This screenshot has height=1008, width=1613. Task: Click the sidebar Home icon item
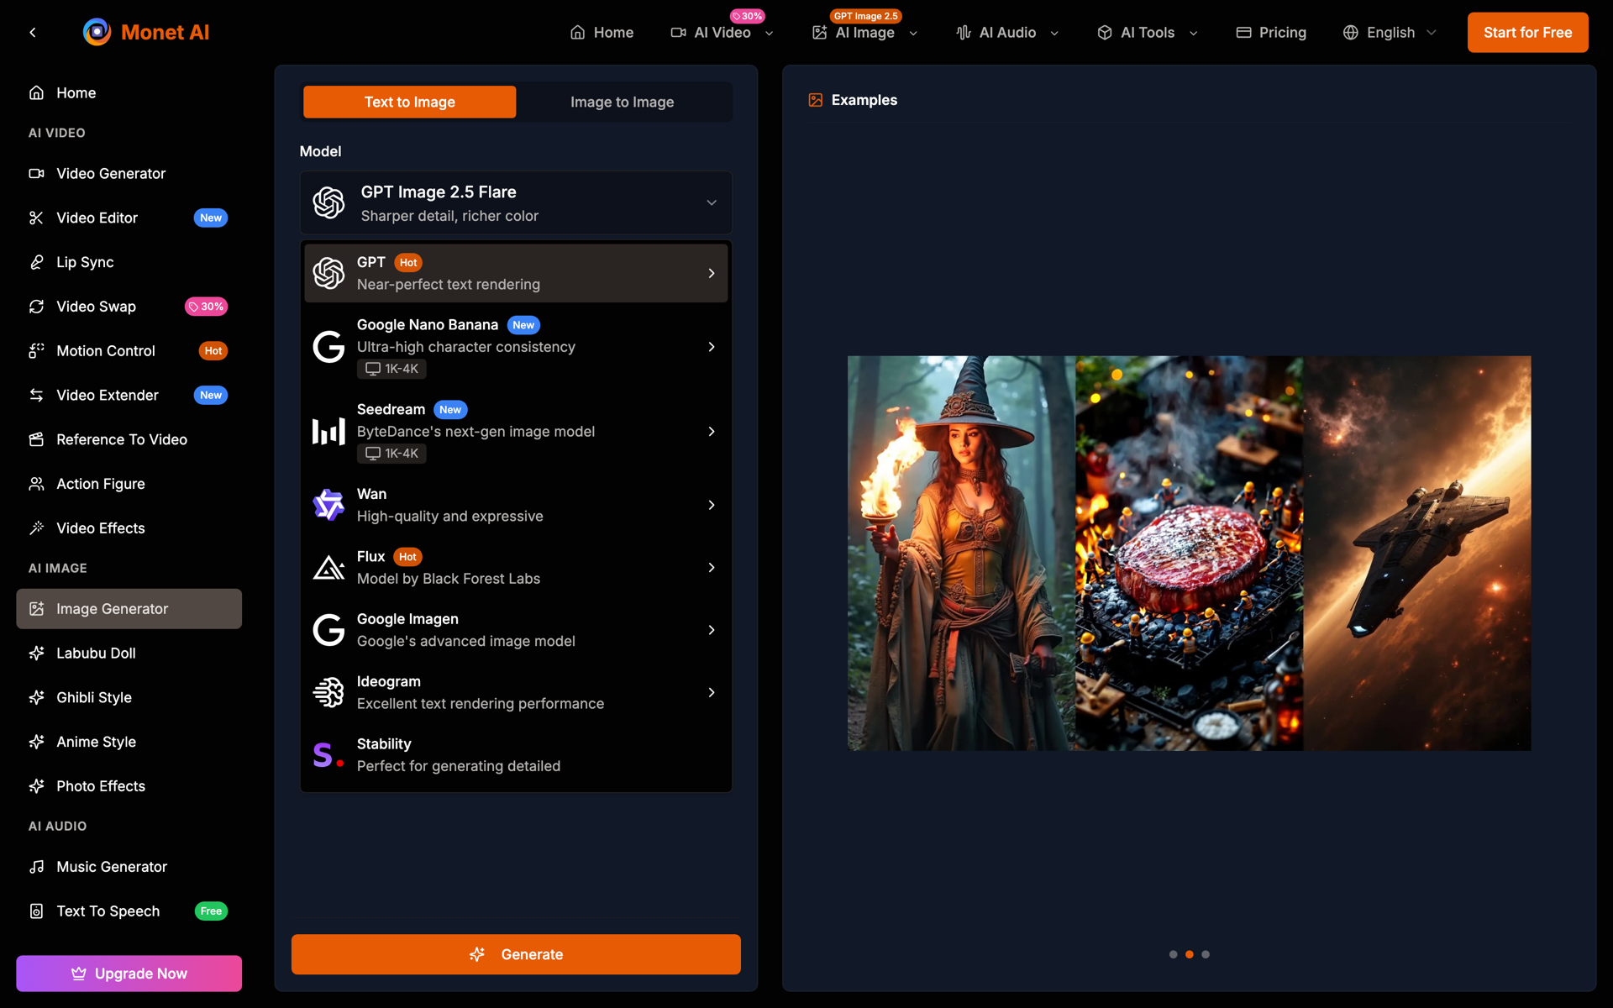129,93
